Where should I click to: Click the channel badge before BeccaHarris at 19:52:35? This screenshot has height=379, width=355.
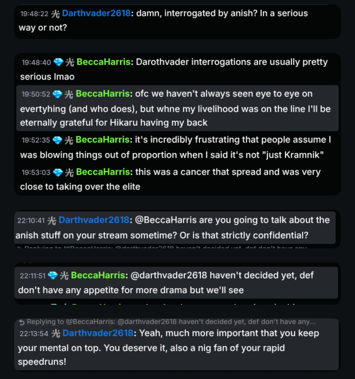[69, 140]
